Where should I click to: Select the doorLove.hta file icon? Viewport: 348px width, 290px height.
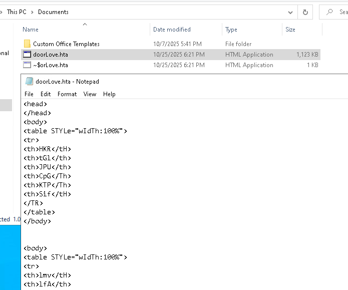click(27, 55)
